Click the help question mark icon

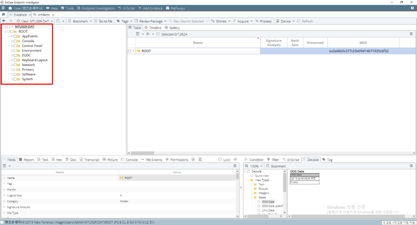tap(412, 8)
